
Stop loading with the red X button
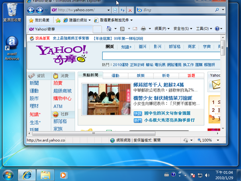pyautogui.click(x=130, y=10)
